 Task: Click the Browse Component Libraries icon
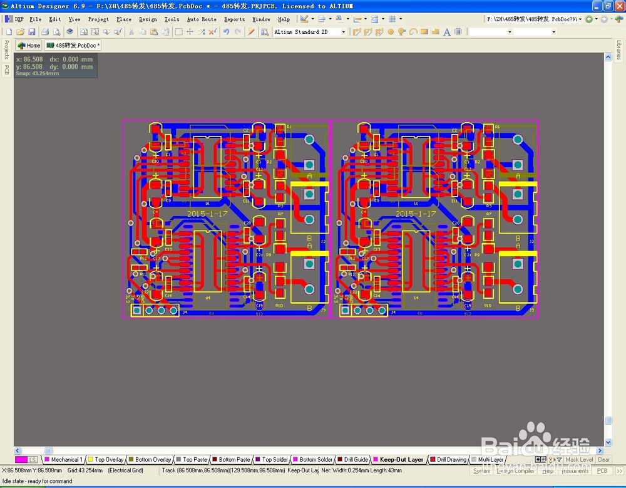[x=264, y=31]
